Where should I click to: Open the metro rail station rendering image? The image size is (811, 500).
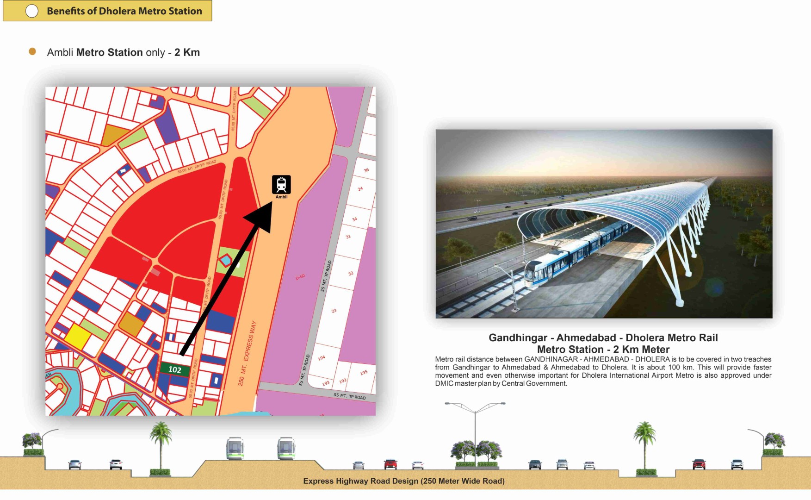pyautogui.click(x=604, y=224)
